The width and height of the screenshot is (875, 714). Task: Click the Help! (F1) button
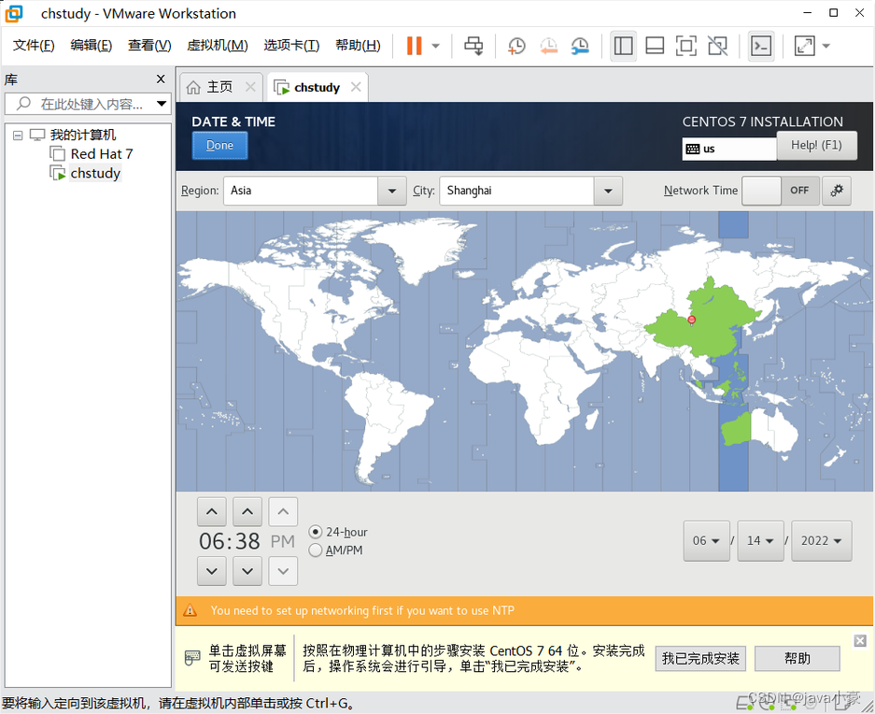[x=816, y=145]
